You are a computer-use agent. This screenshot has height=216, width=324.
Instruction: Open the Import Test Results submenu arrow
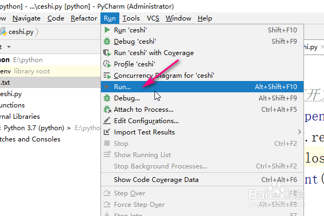pos(300,132)
